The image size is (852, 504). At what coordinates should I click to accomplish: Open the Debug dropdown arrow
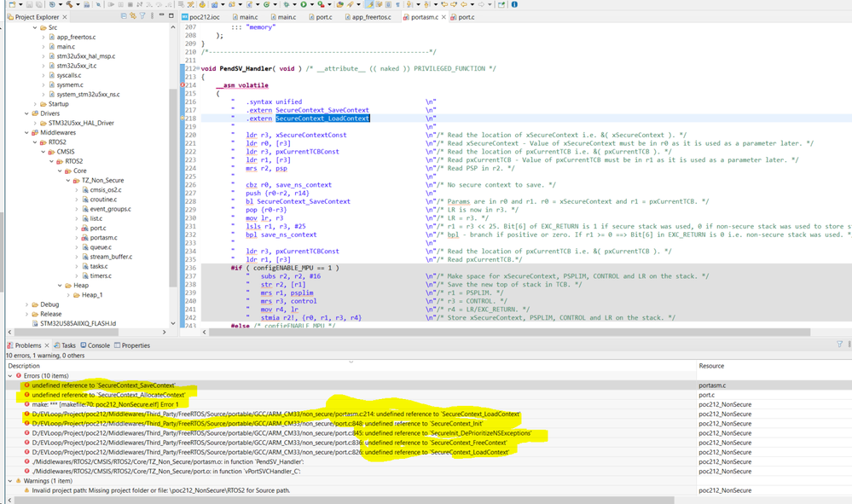point(294,4)
